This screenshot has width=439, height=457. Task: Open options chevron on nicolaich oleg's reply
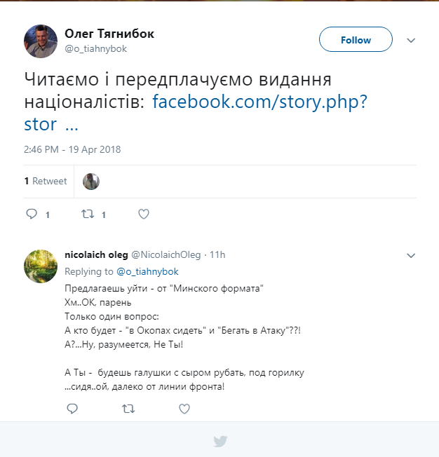click(412, 254)
